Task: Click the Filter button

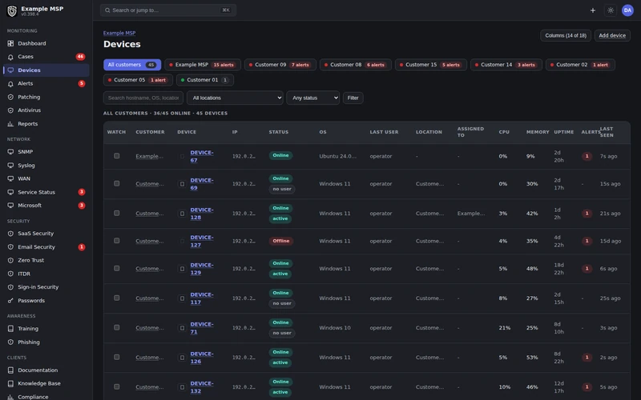Action: tap(353, 98)
